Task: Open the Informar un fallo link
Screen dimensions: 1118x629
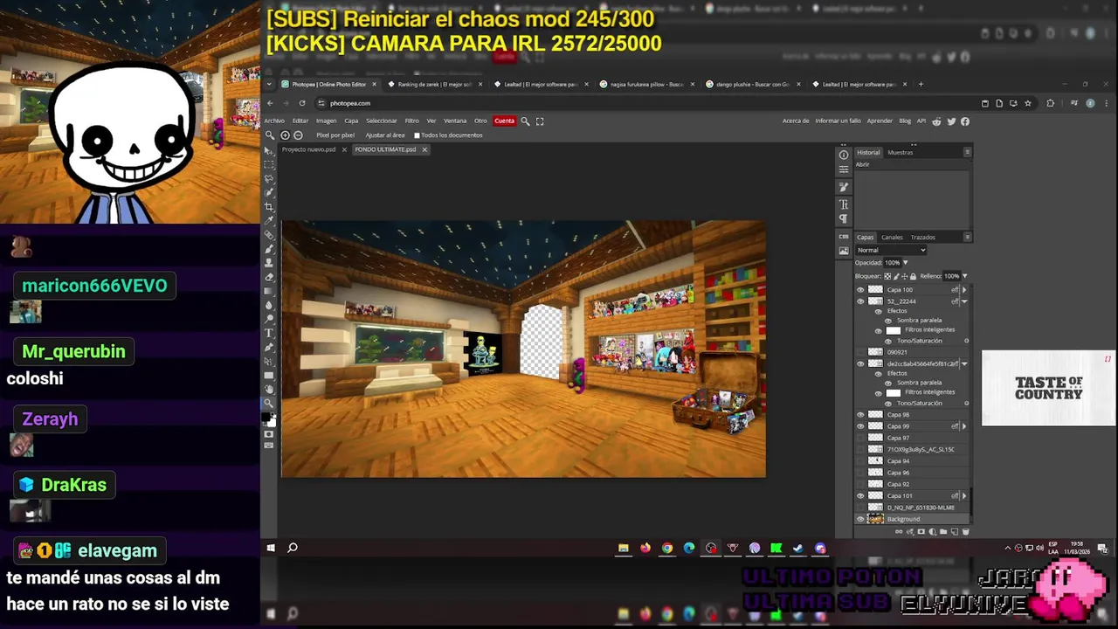Action: [x=838, y=121]
